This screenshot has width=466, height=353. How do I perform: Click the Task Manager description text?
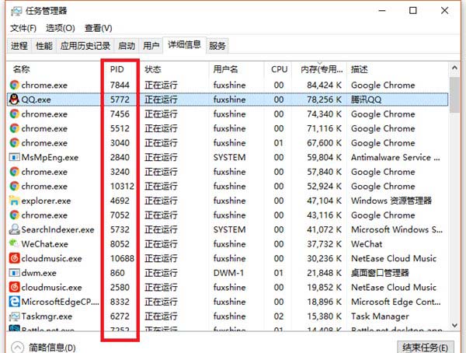point(380,316)
